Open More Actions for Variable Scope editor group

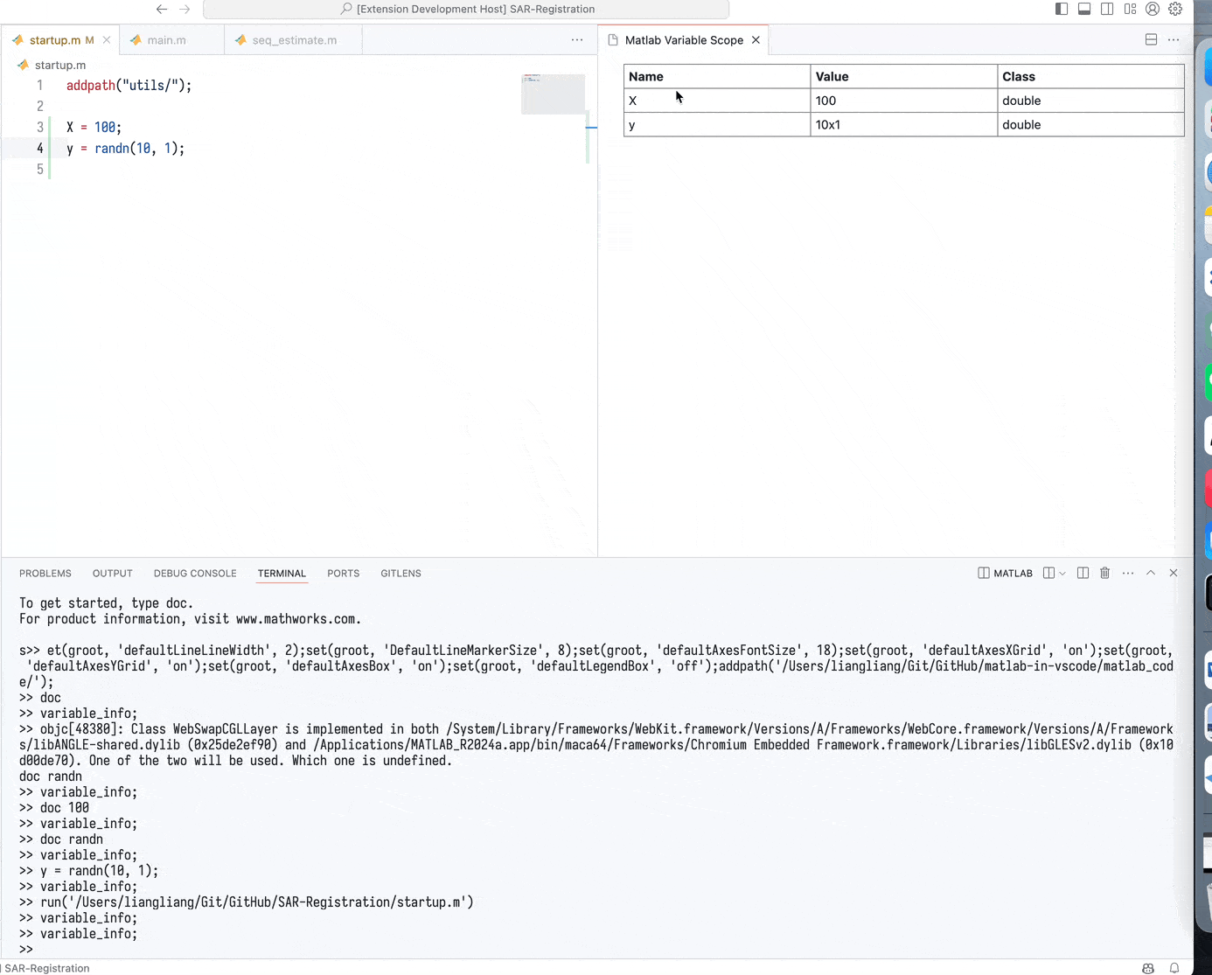[1174, 40]
